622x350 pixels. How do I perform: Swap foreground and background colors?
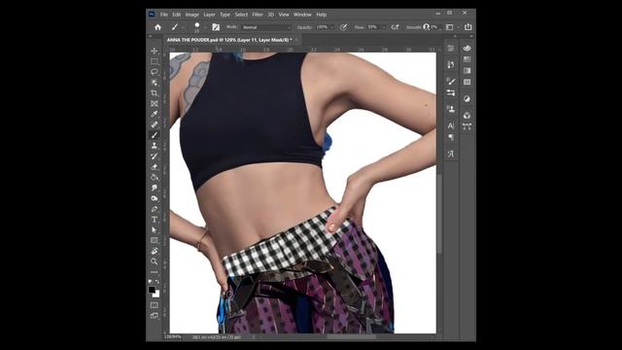point(157,281)
